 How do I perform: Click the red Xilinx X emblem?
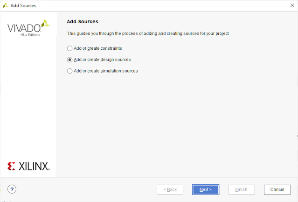tap(11, 166)
